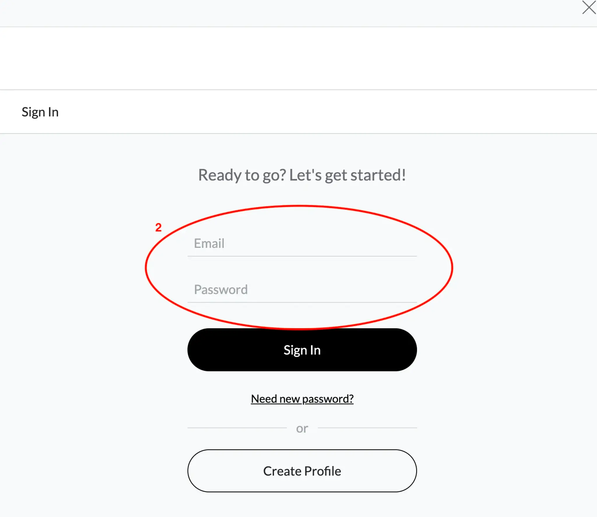This screenshot has width=597, height=517.
Task: Click the Sign In title at the left
Action: point(40,112)
